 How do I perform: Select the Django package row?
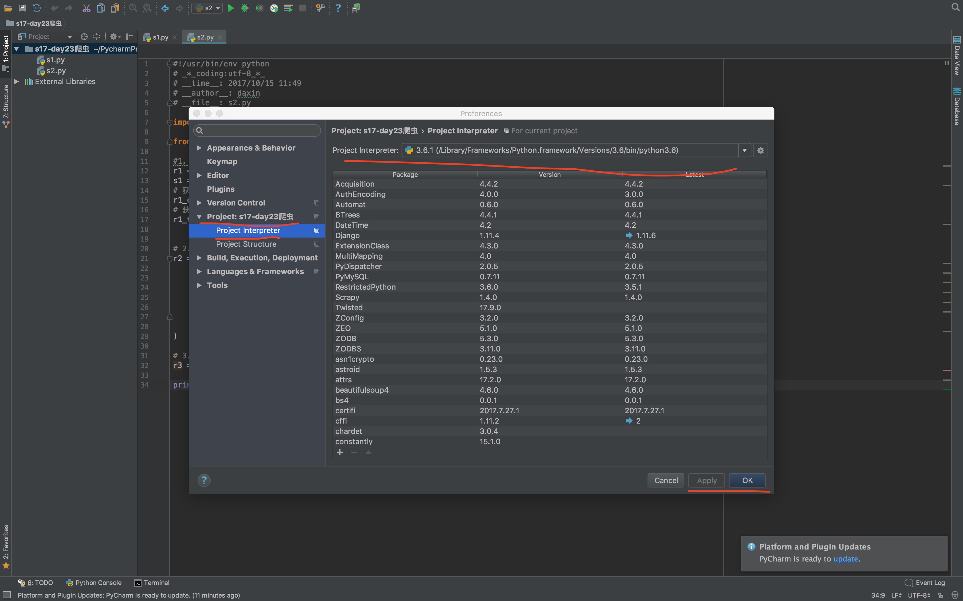tap(549, 235)
